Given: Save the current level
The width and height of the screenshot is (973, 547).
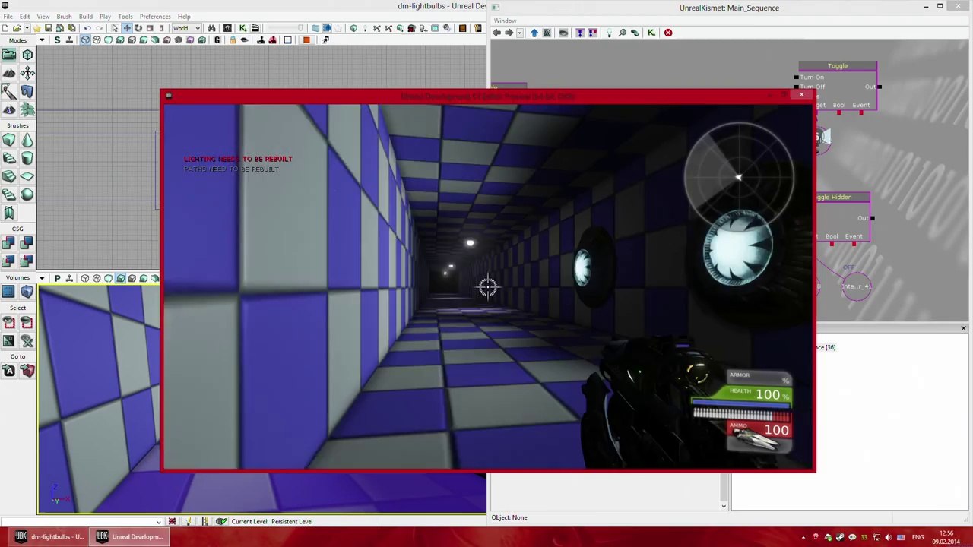Looking at the screenshot, I should [x=48, y=28].
